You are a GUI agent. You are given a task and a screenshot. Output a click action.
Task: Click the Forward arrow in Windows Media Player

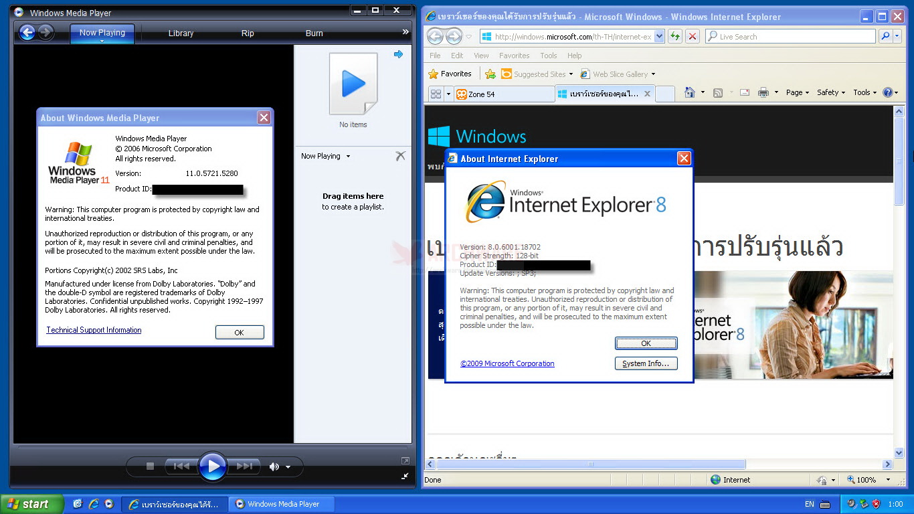click(x=45, y=33)
